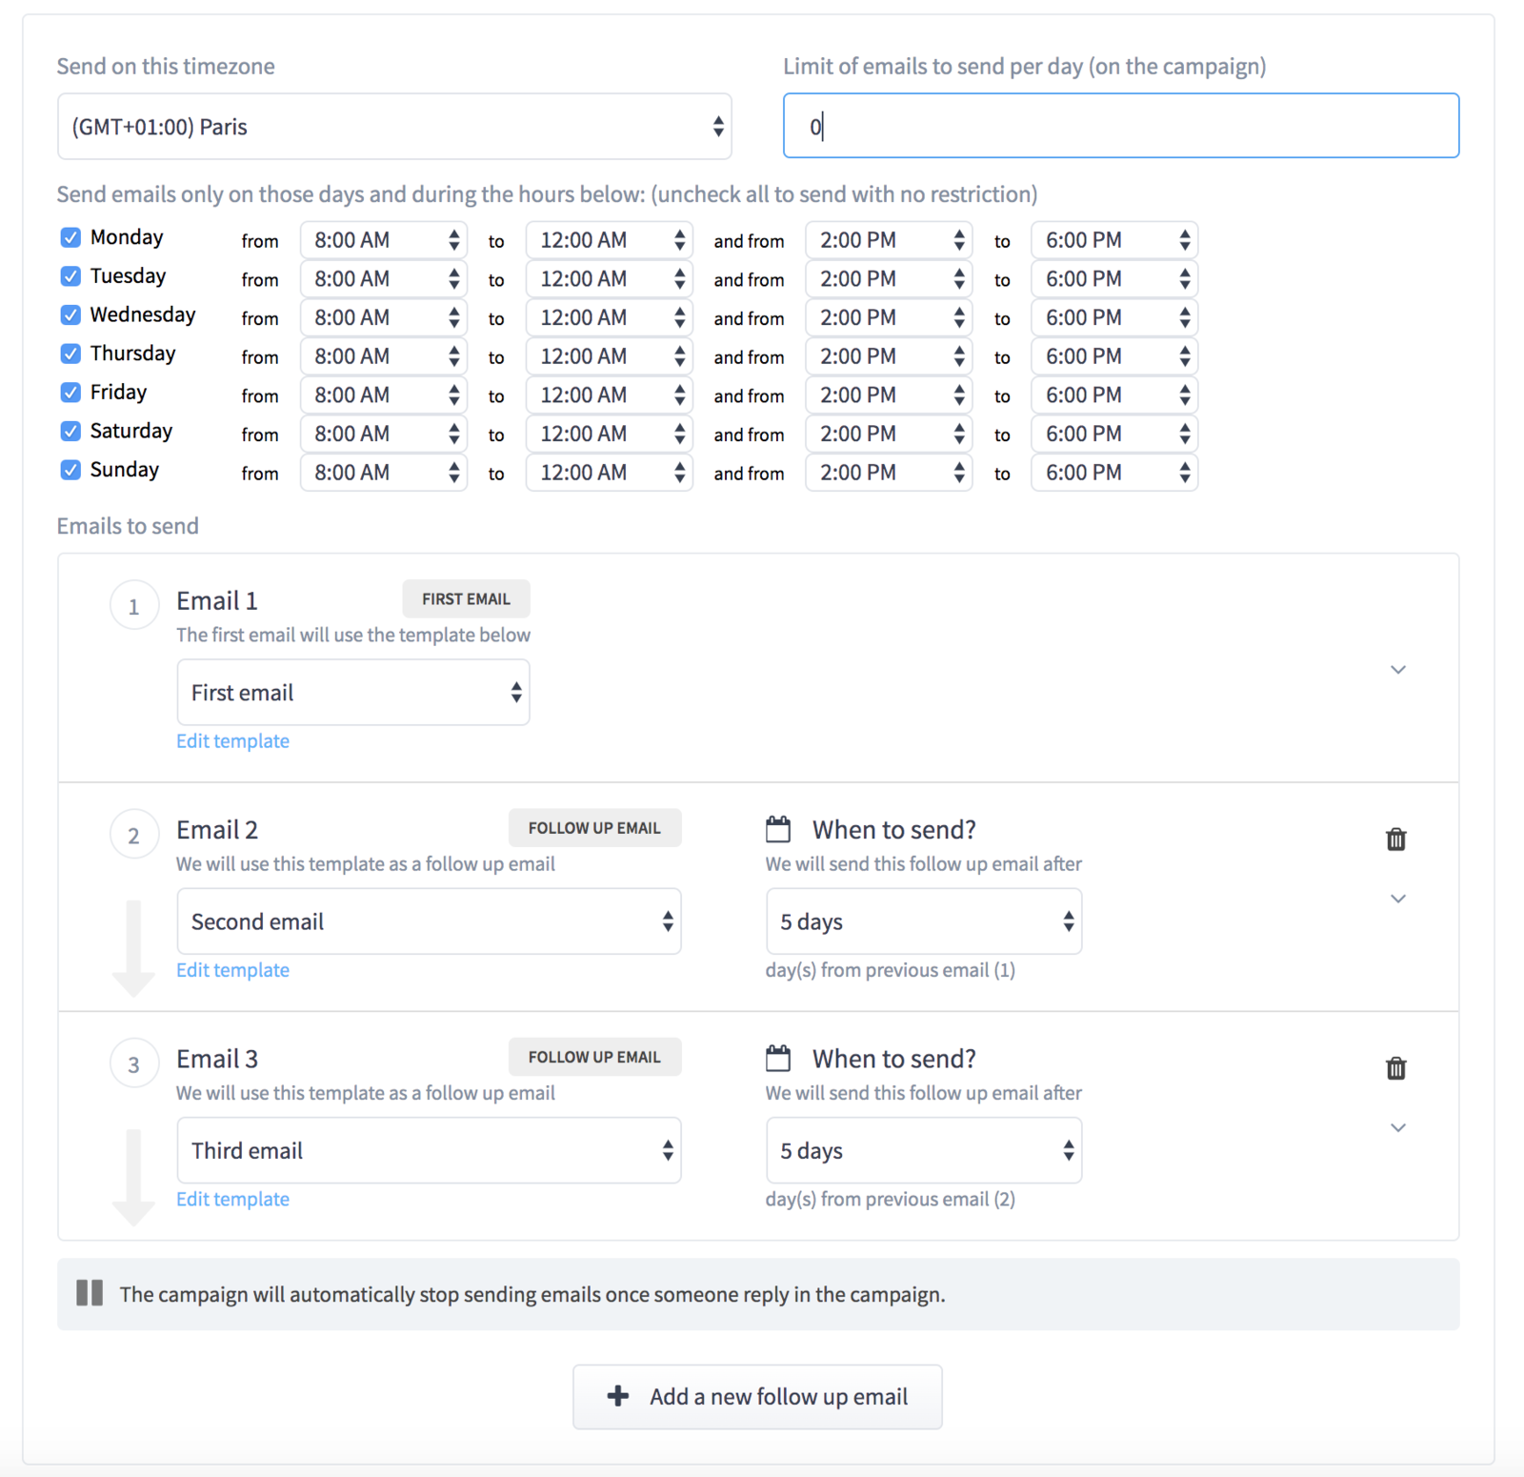1524x1477 pixels.
Task: Click calendar icon beside Email 2 schedule
Action: click(778, 829)
